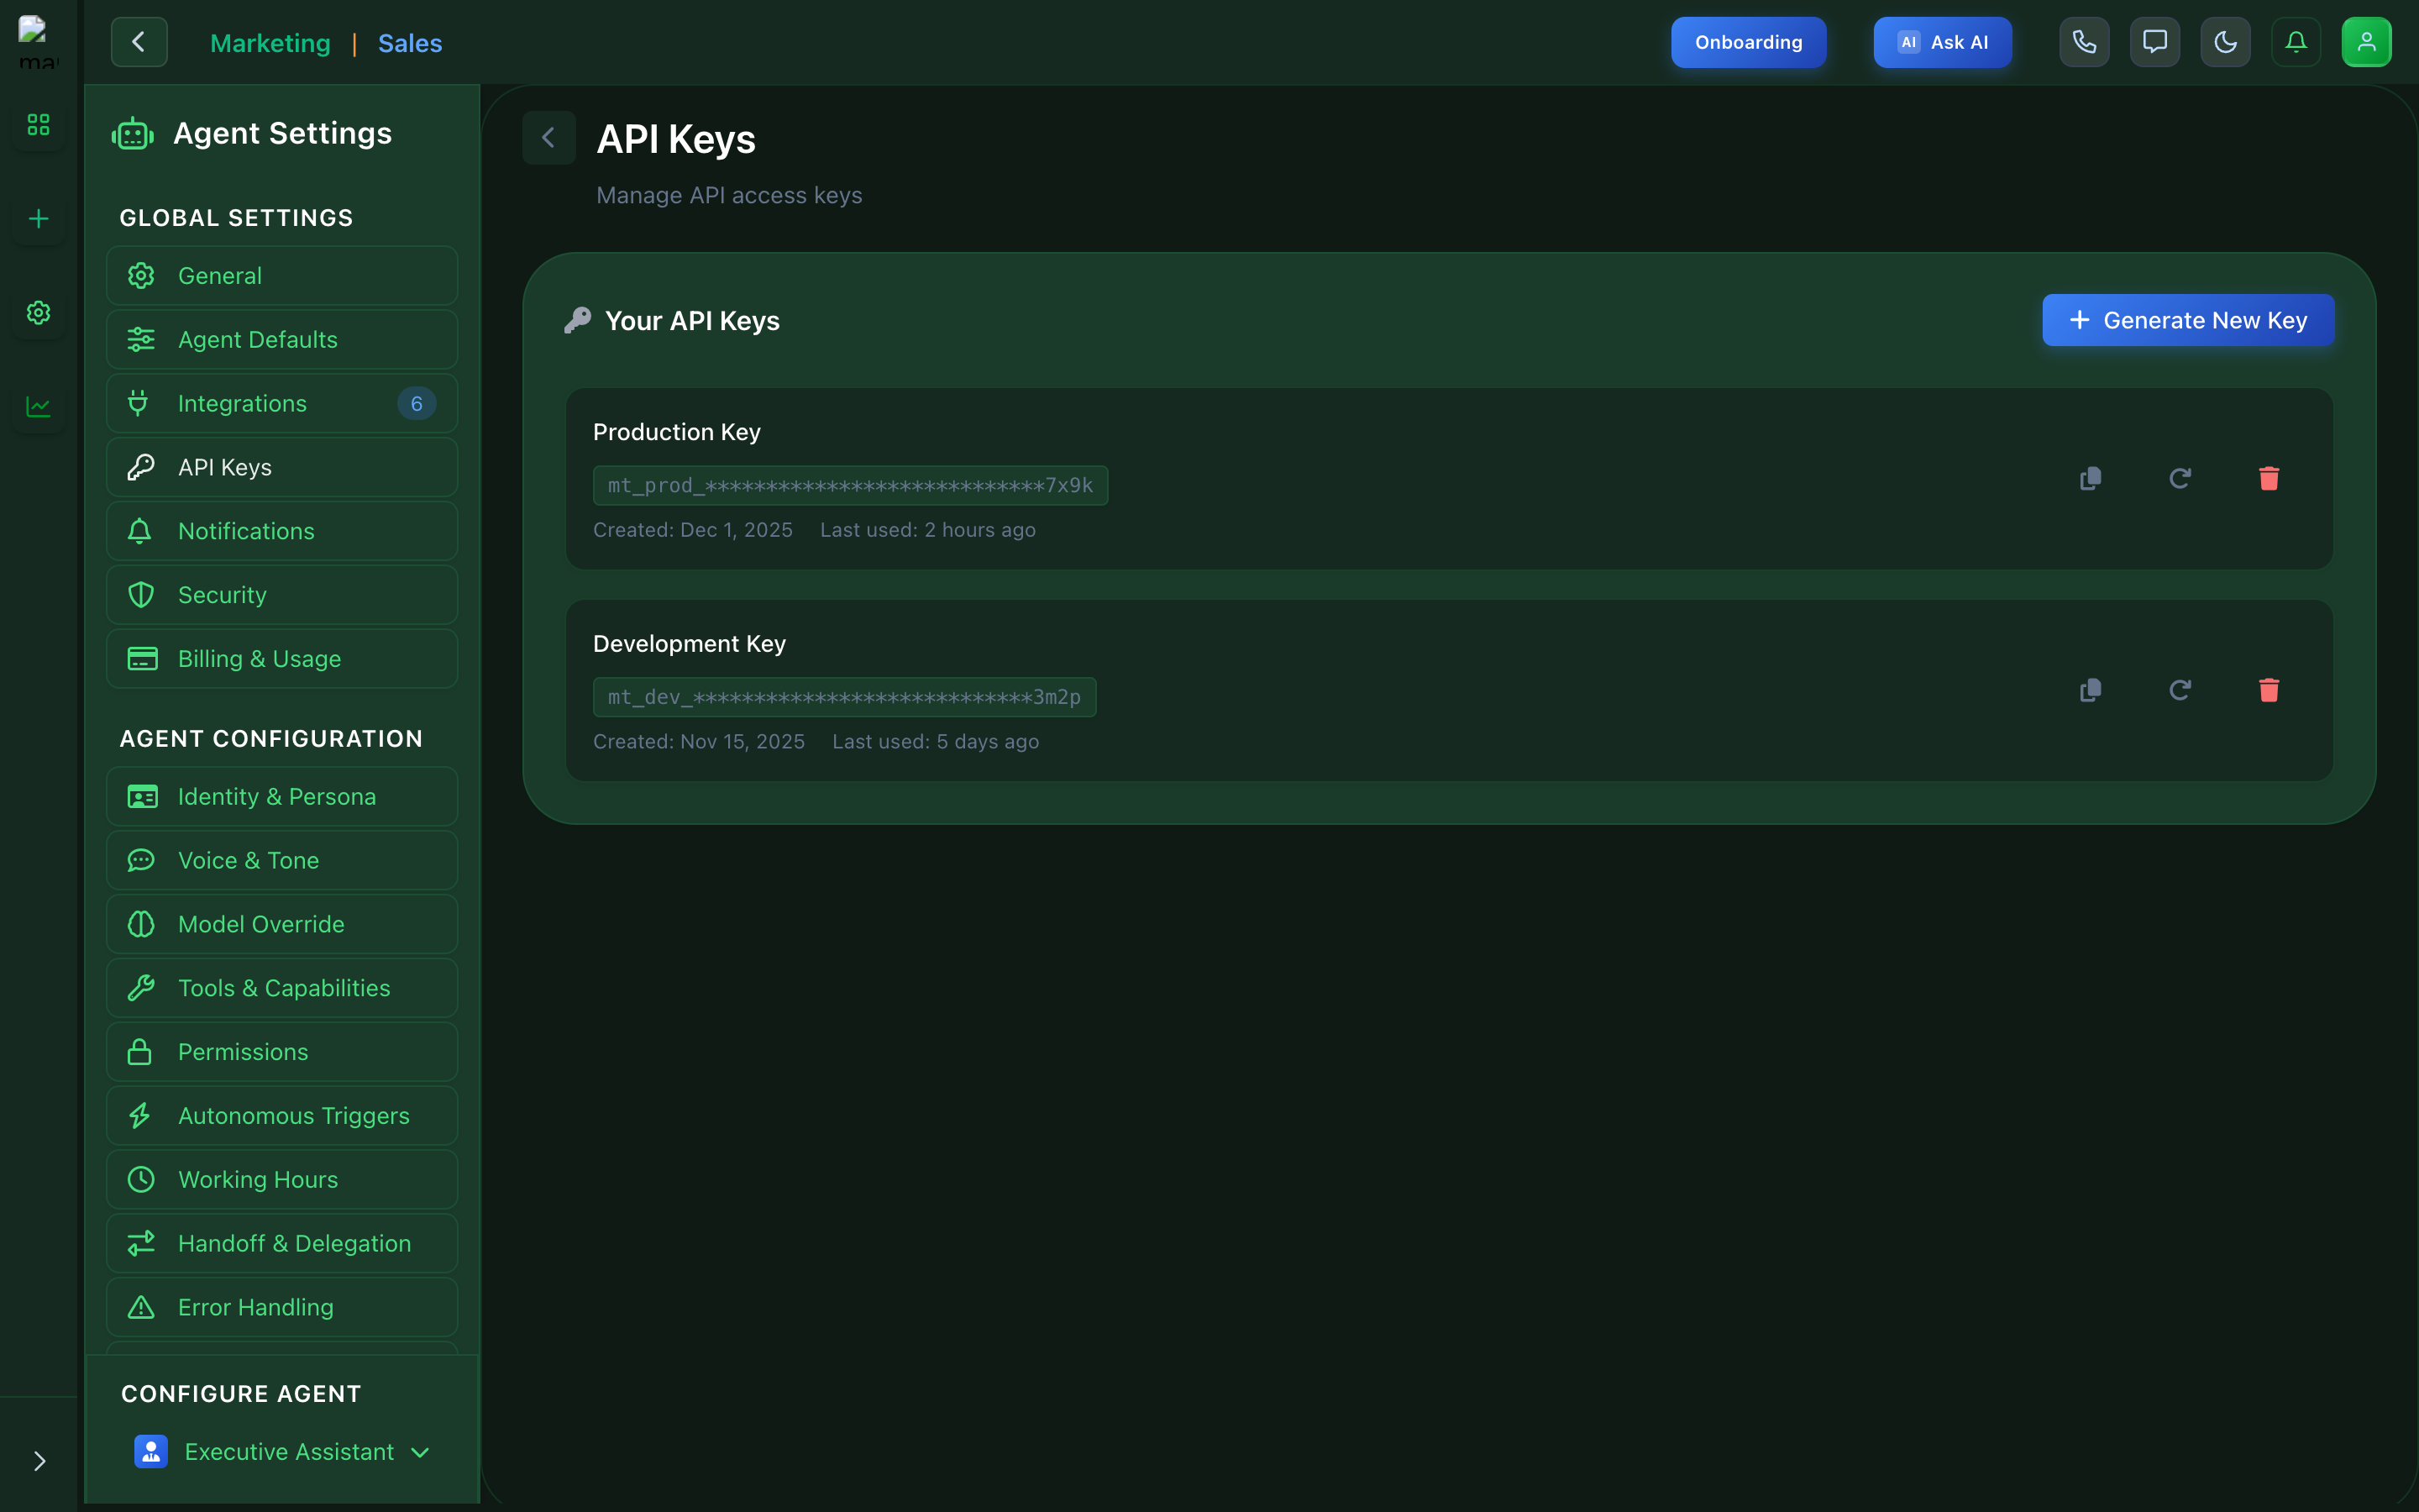
Task: Click the Onboarding button
Action: click(1748, 42)
